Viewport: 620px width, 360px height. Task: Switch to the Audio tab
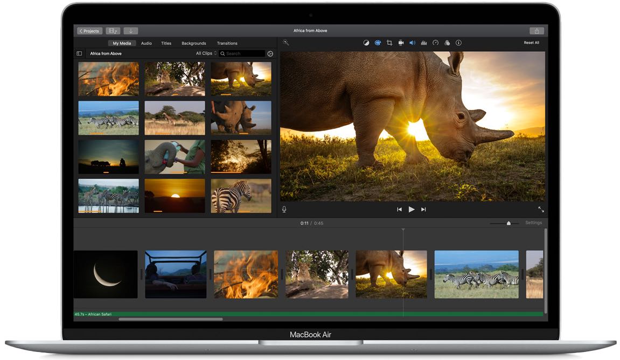click(x=147, y=43)
